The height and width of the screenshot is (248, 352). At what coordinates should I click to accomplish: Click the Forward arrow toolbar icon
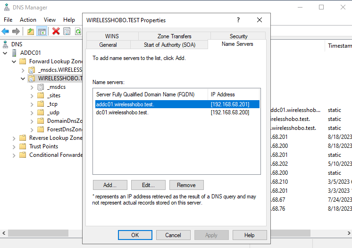pyautogui.click(x=16, y=31)
